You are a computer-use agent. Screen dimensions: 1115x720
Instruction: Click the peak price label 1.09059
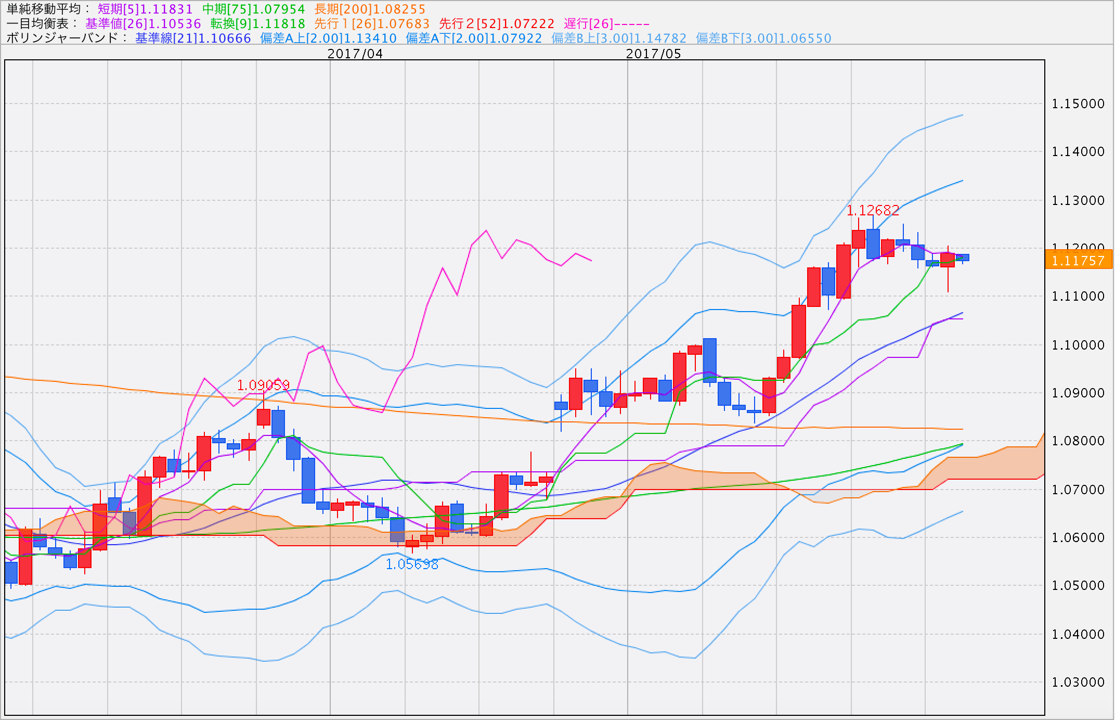pos(263,385)
